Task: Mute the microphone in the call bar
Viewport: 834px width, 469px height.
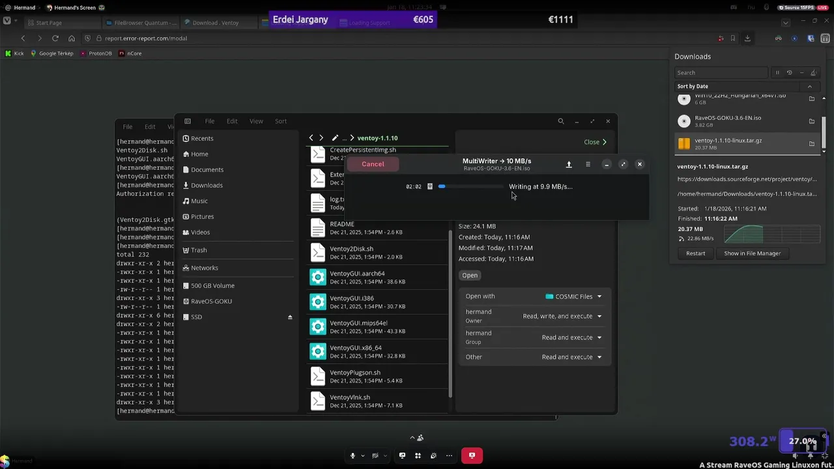Action: 352,456
